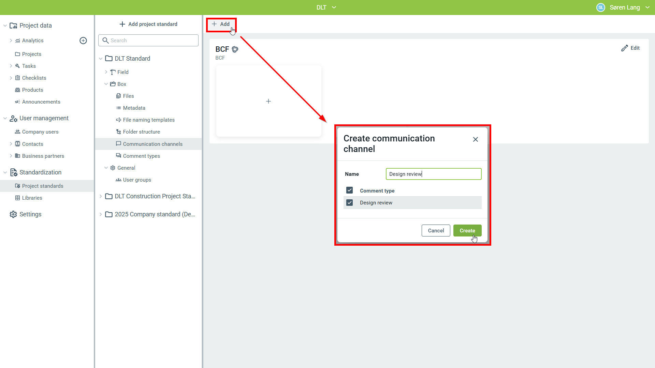Expand the DLT Construction Project Standard folder

tap(101, 196)
